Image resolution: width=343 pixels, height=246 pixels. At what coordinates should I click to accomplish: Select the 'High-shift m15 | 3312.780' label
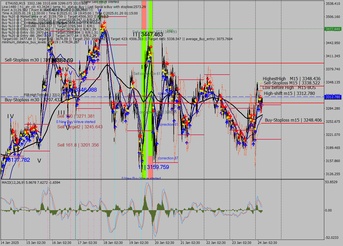[x=289, y=93]
